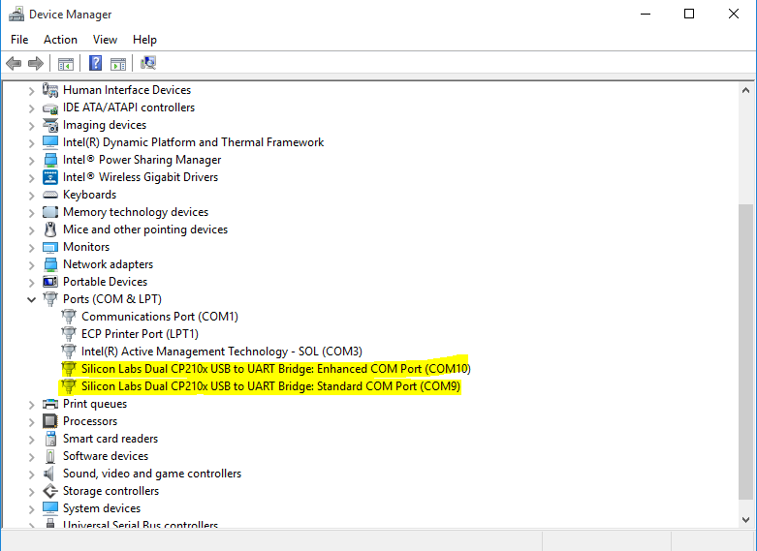Click the Monitors category icon

[50, 247]
